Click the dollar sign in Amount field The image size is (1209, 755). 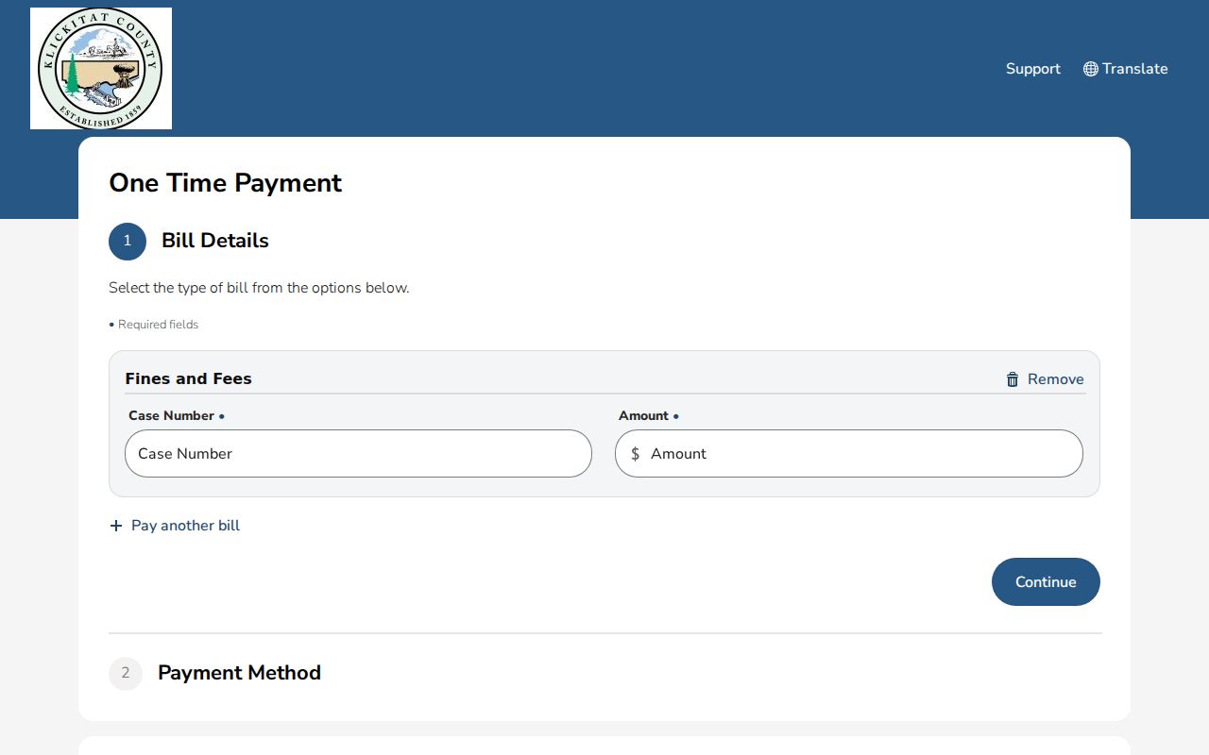pos(636,454)
